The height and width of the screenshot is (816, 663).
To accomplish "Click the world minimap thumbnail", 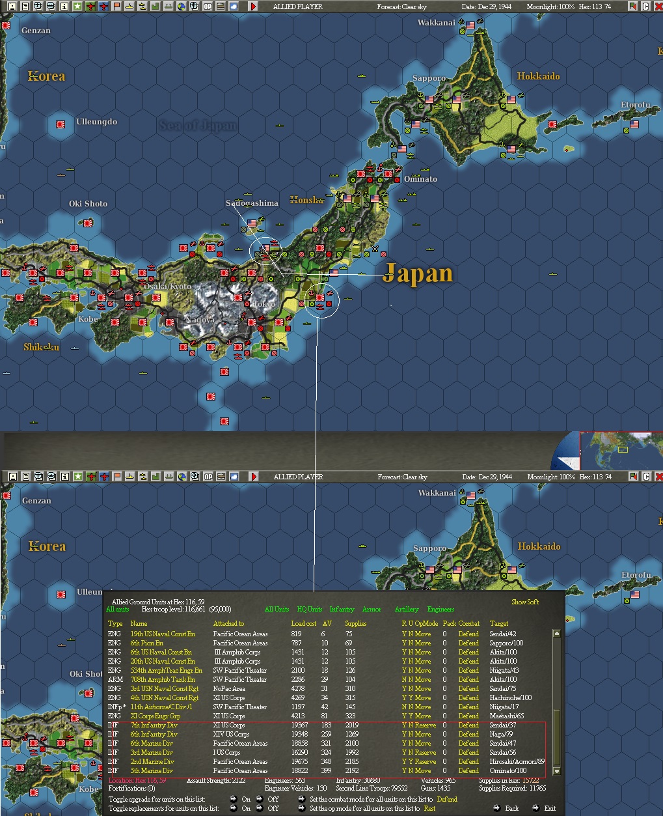I will point(621,449).
